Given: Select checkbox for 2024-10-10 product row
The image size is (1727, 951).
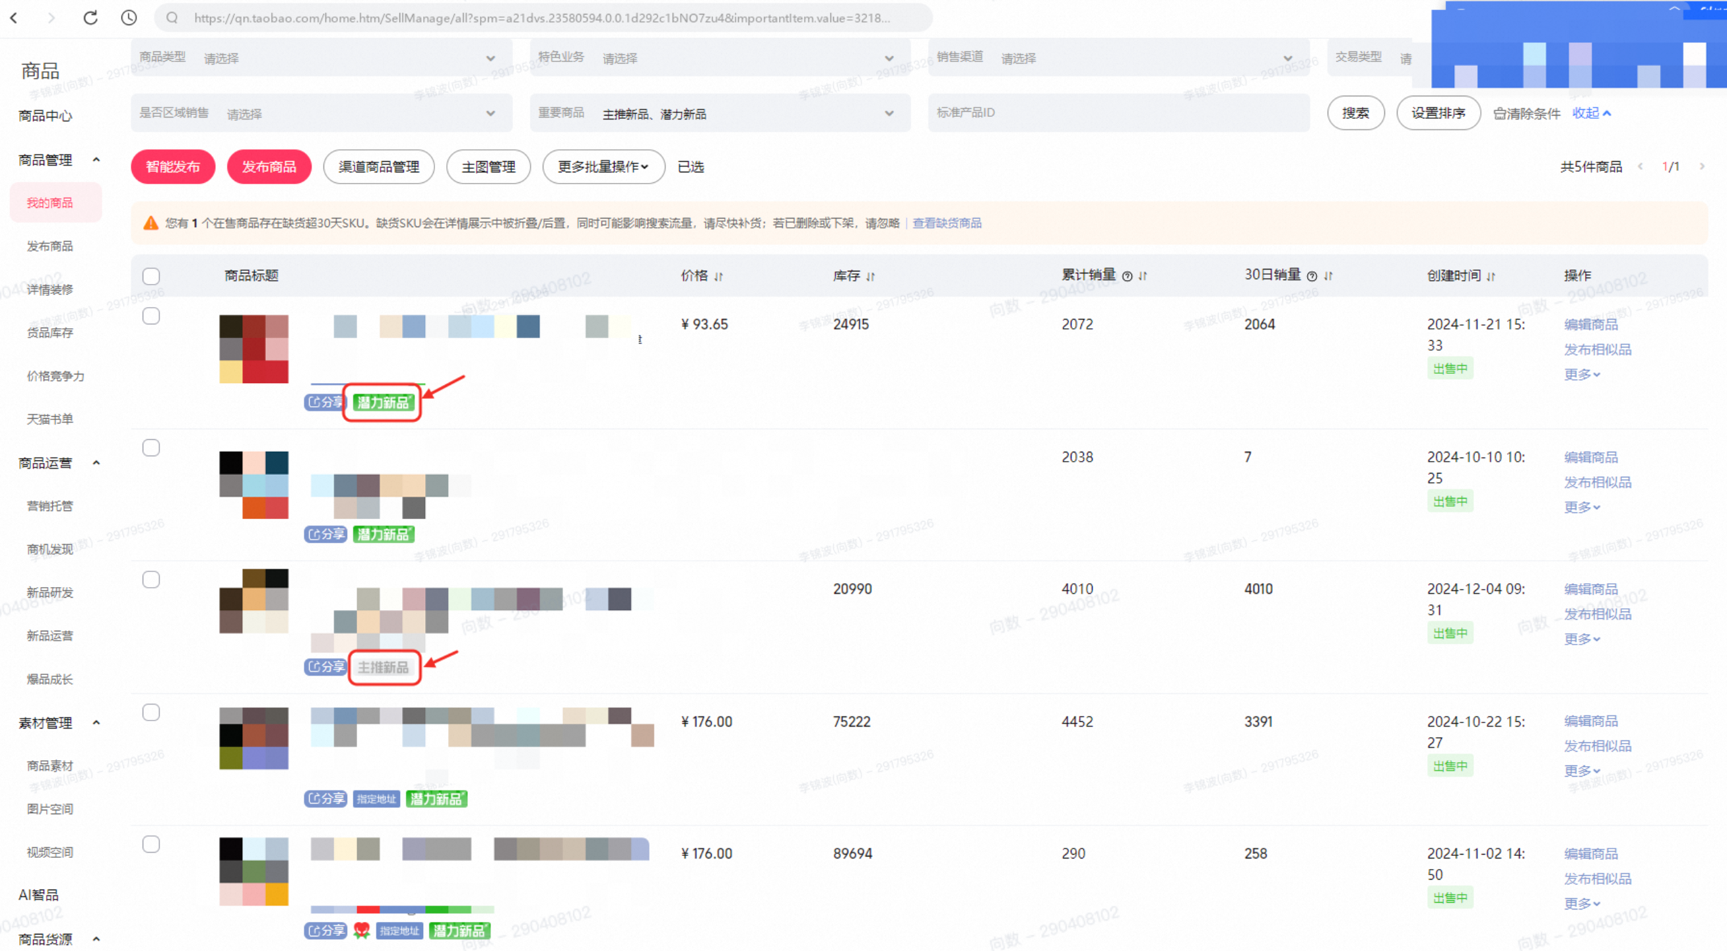Looking at the screenshot, I should click(x=151, y=448).
